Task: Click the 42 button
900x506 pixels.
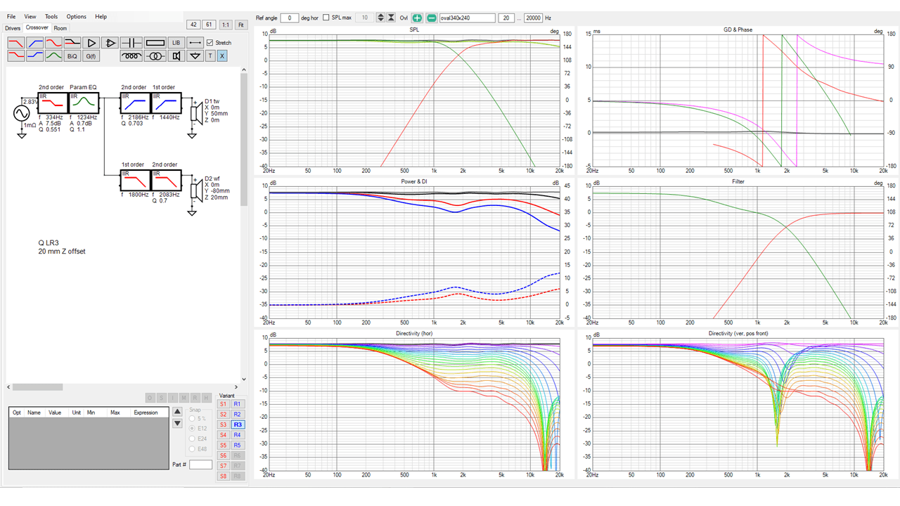Action: point(193,25)
